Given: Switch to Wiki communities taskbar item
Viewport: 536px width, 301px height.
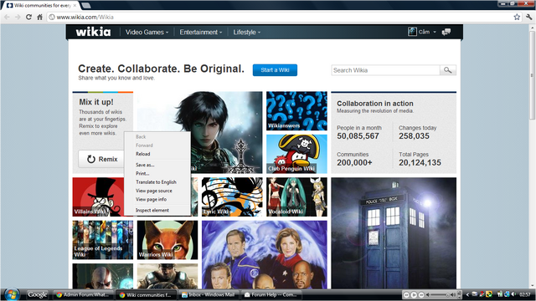Looking at the screenshot, I should click(x=146, y=294).
